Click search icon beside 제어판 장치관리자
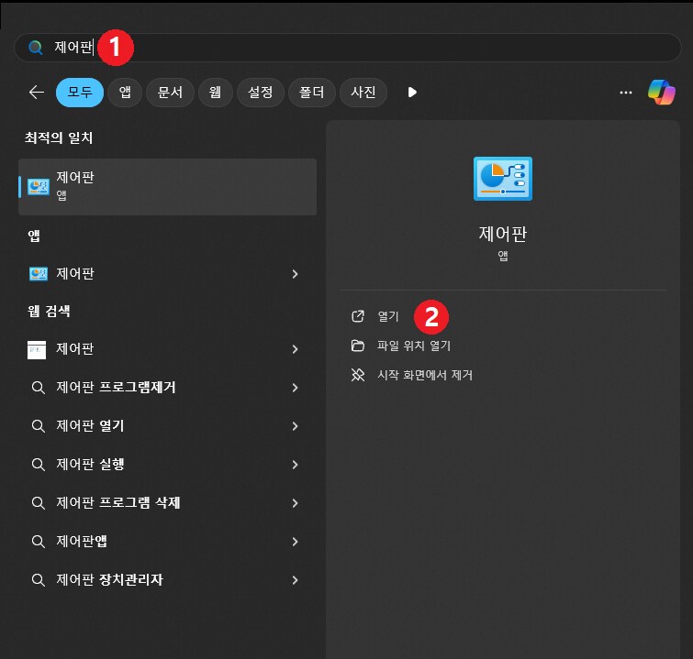 pos(39,580)
